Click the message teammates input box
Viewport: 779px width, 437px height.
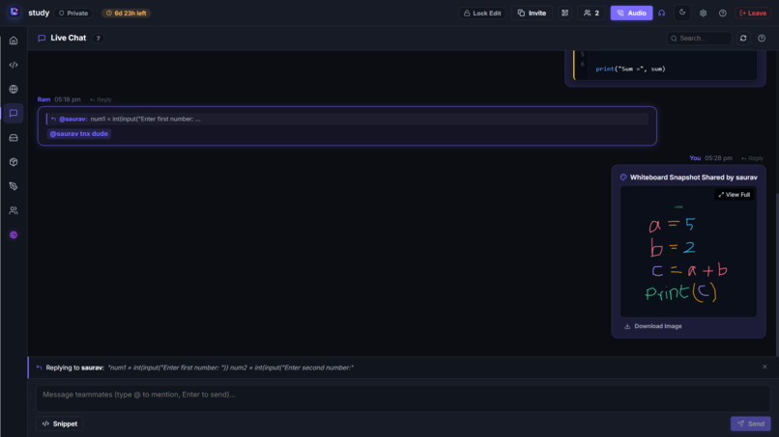[x=403, y=398]
